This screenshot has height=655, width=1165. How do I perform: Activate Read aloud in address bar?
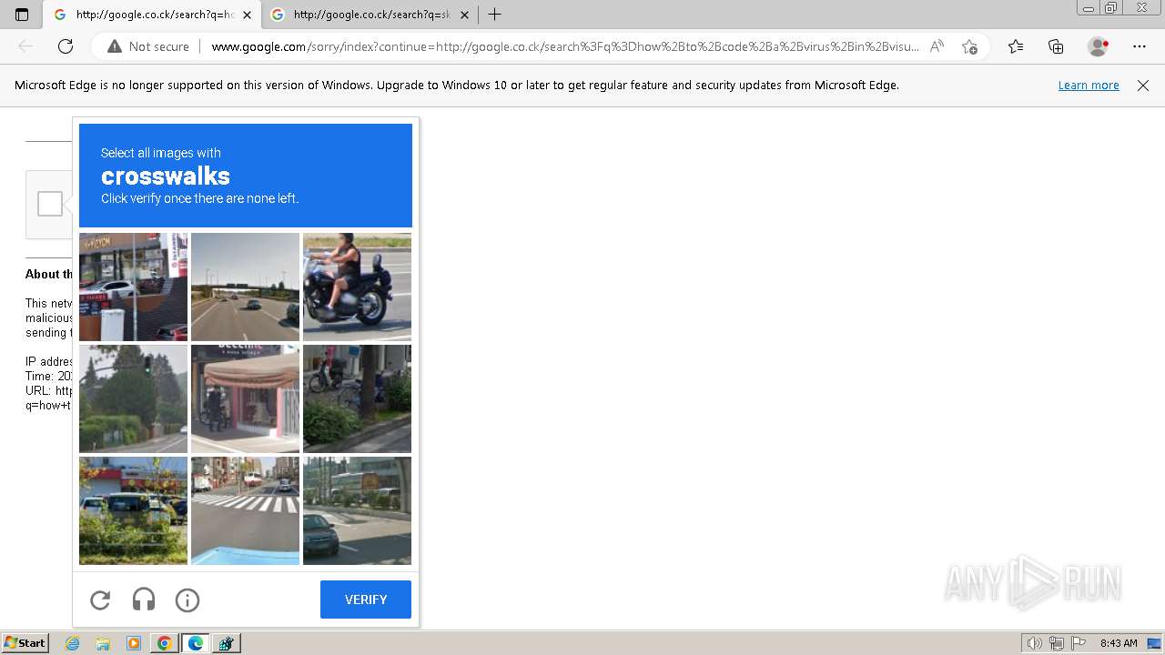click(x=937, y=46)
